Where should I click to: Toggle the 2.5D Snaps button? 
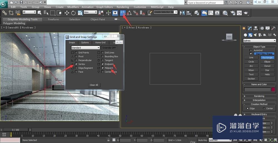tap(123, 13)
